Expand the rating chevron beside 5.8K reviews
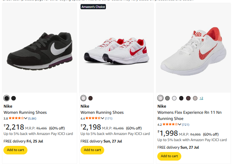Screen dimensions: 232x164 click(x=26, y=118)
